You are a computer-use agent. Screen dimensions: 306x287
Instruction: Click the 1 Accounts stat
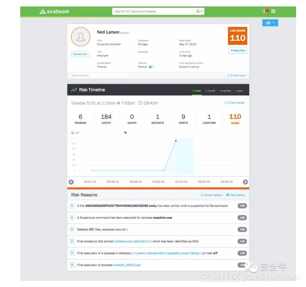point(157,119)
